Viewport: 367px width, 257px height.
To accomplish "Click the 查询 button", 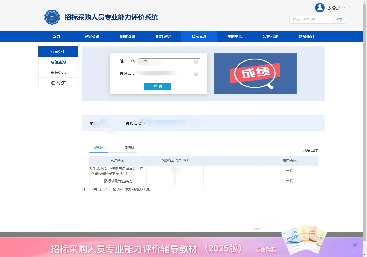I will (157, 87).
